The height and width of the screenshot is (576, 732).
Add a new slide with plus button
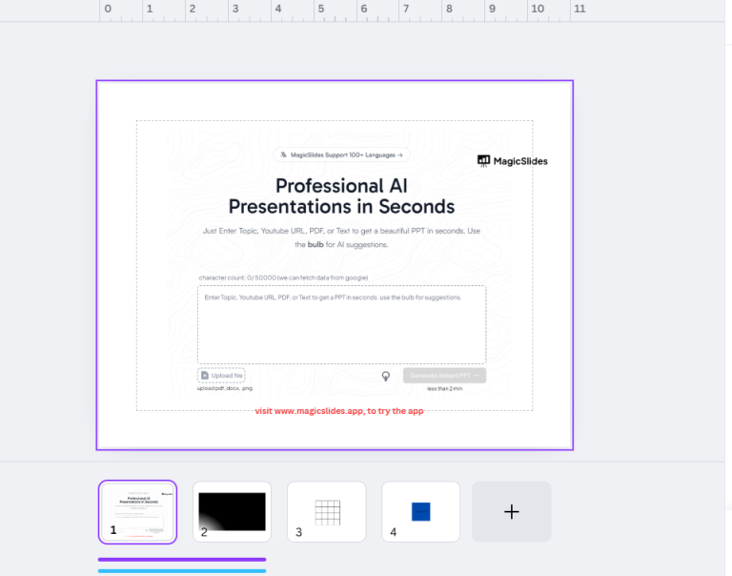[x=512, y=512]
